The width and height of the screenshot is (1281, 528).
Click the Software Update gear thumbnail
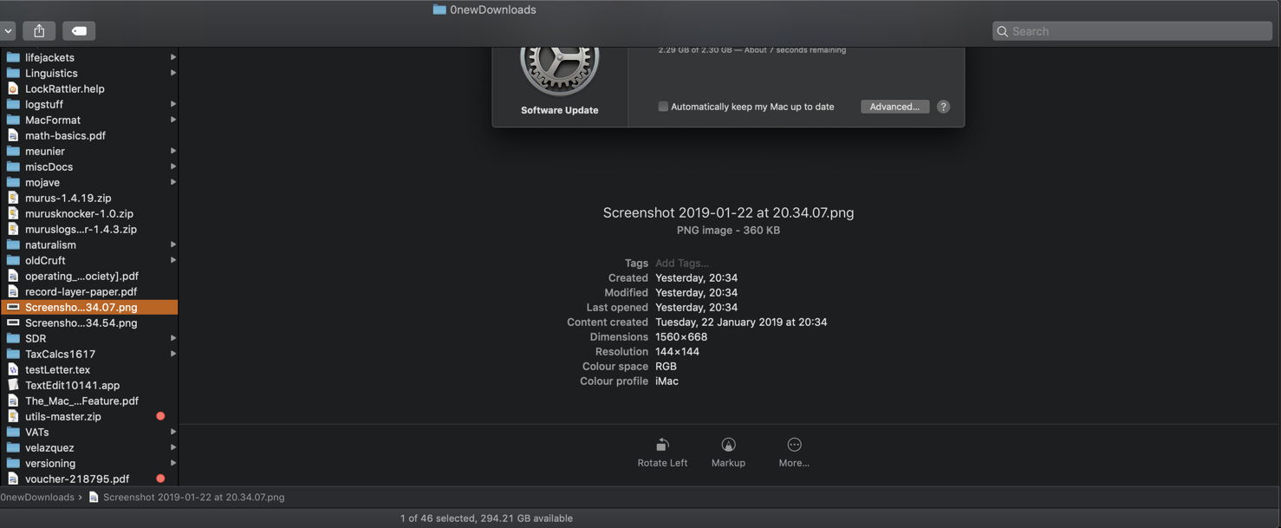point(559,65)
